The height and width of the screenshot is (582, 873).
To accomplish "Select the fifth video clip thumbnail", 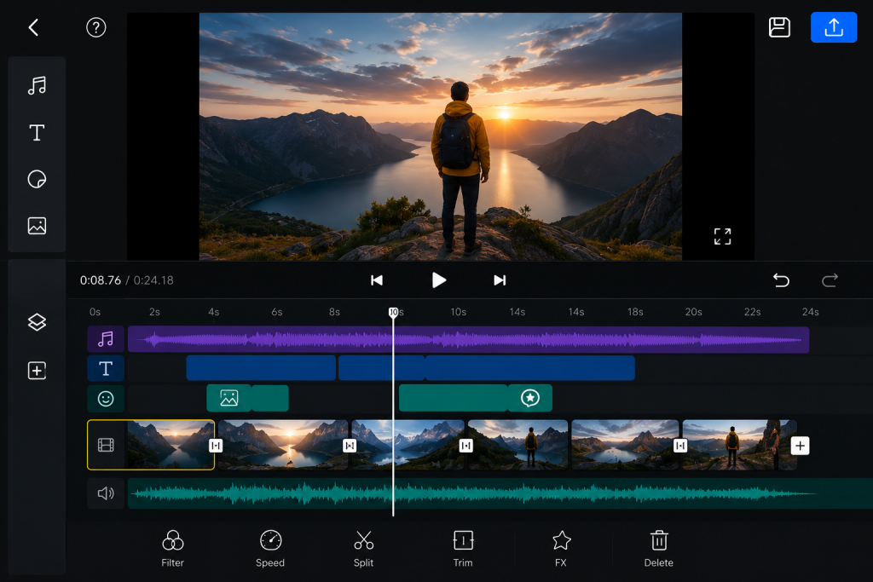I will [625, 445].
